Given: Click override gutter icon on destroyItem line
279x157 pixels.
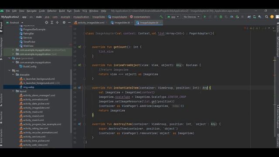Looking at the screenshot, I should [79, 124].
